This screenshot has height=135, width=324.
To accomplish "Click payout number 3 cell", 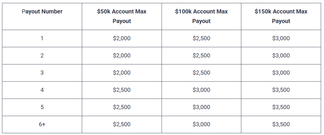I will coord(42,73).
